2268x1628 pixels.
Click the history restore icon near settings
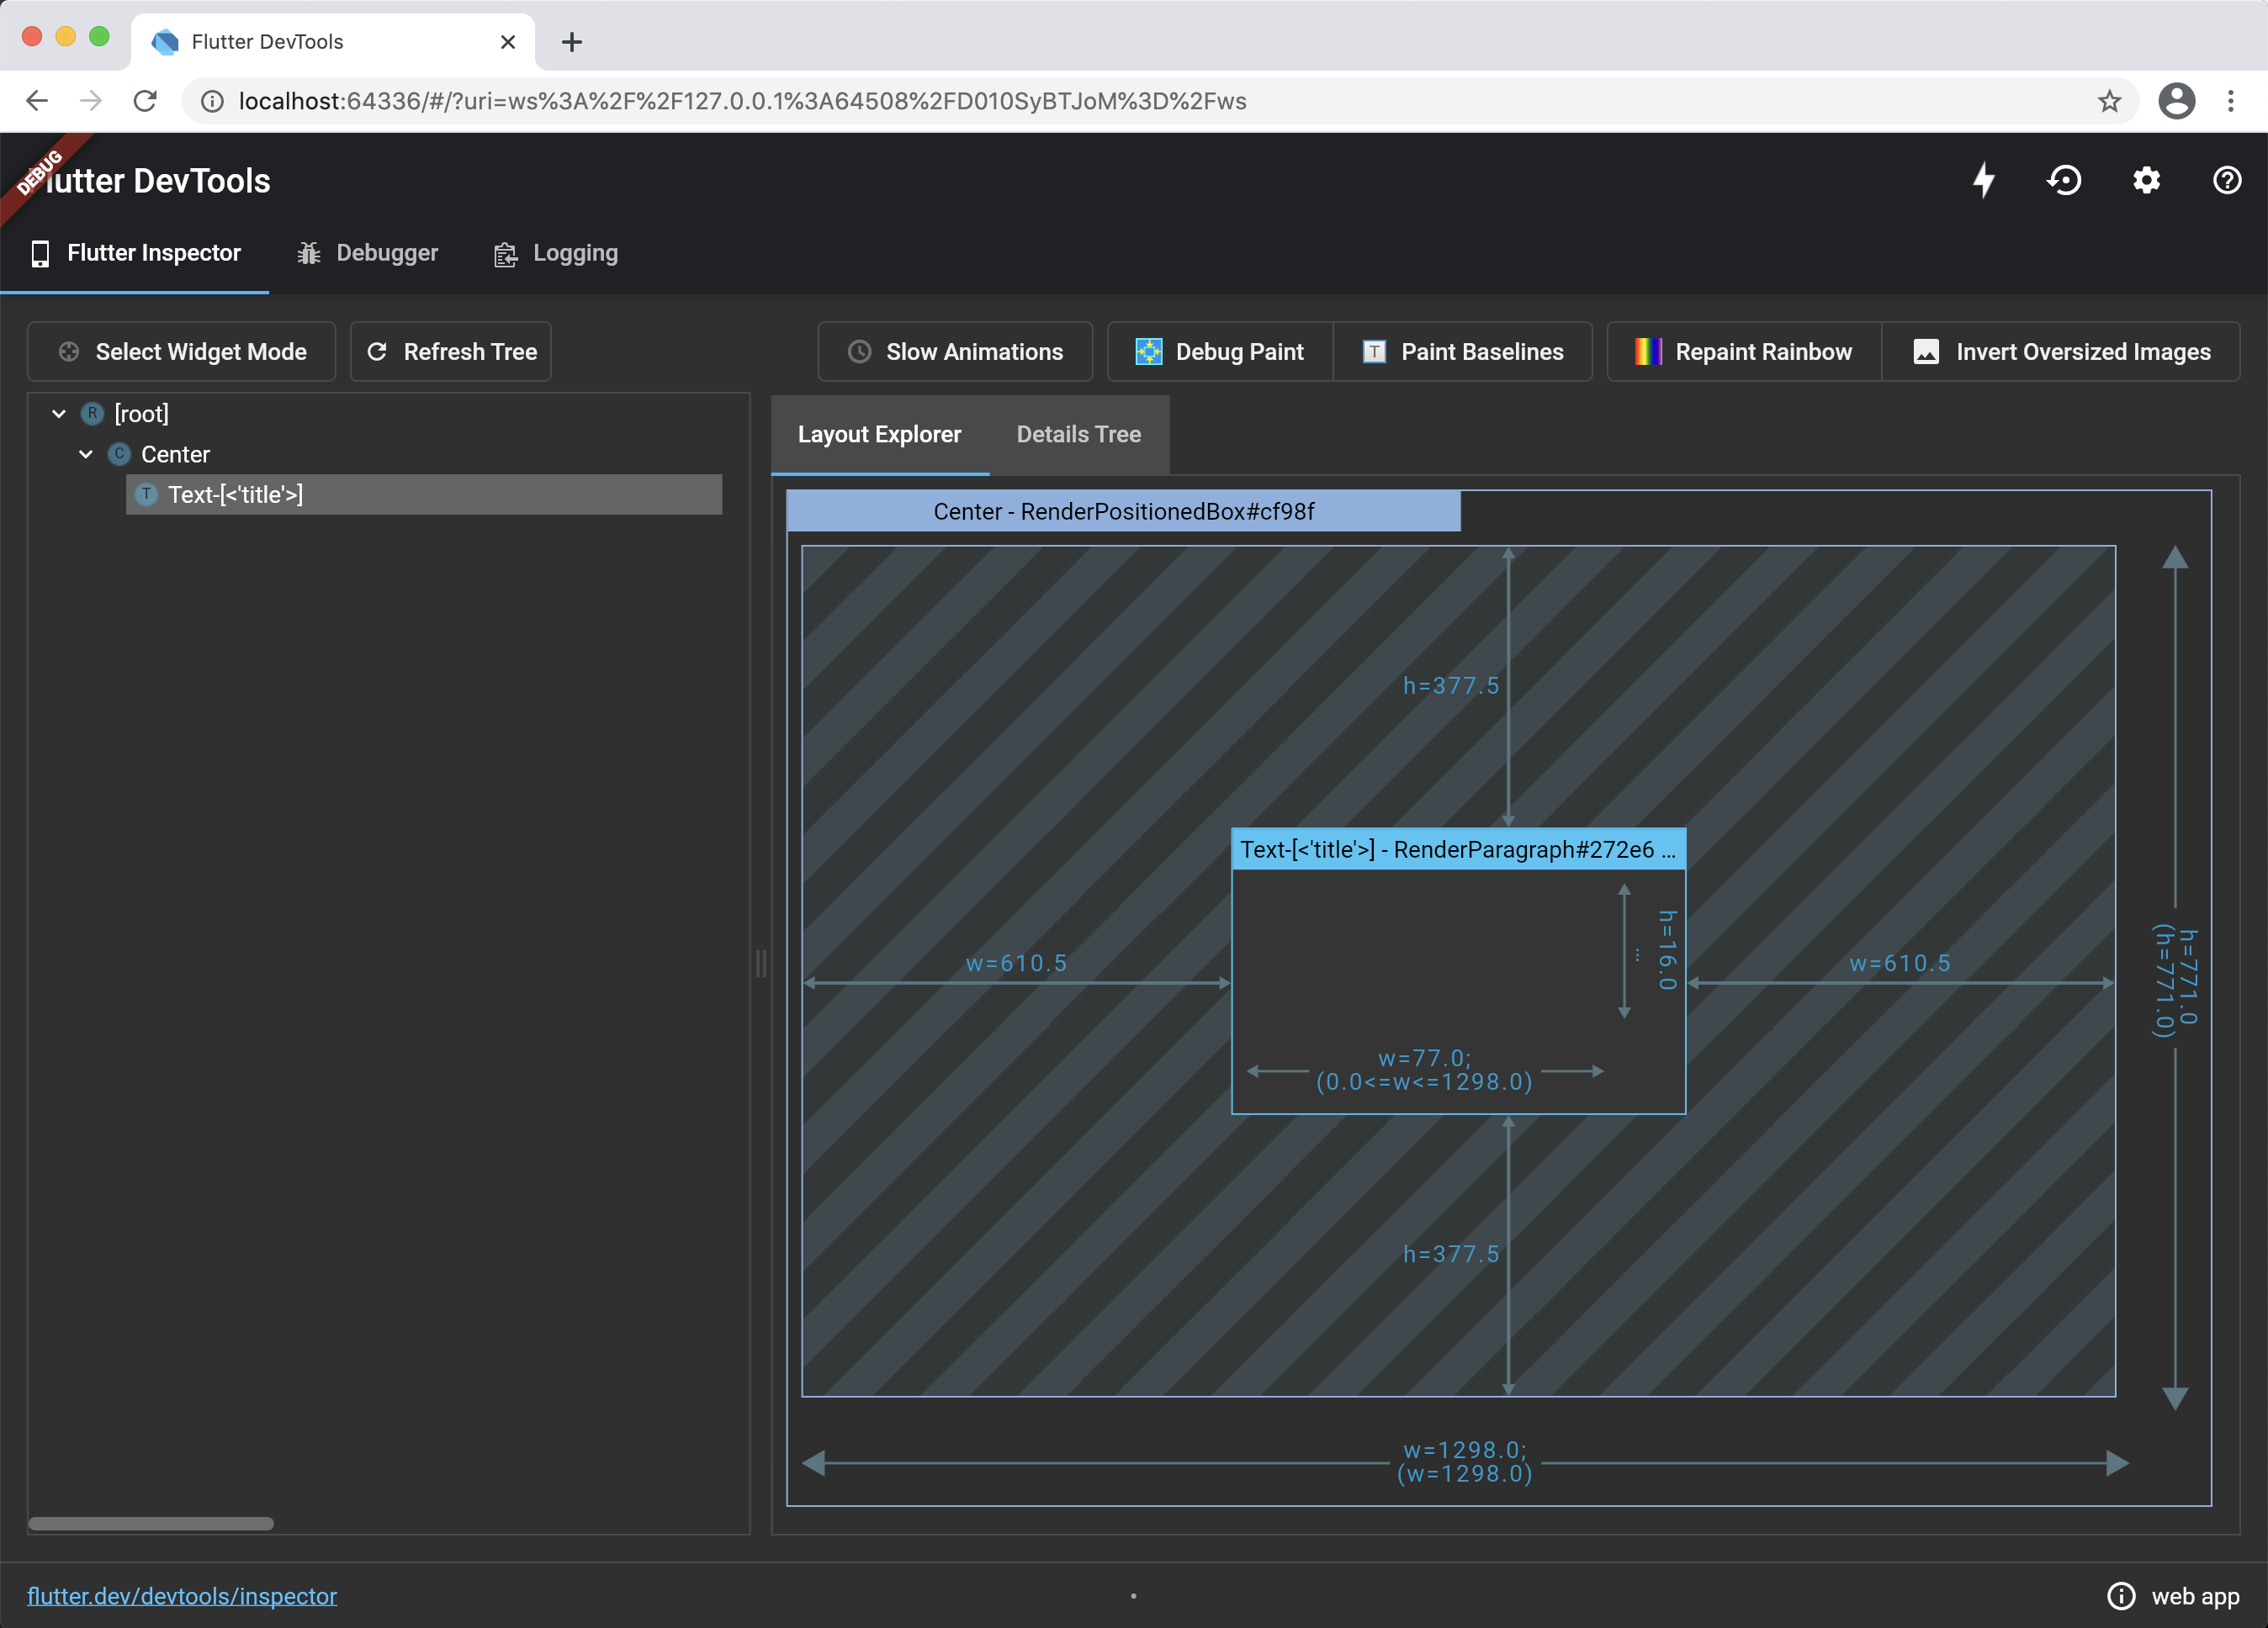tap(2064, 180)
